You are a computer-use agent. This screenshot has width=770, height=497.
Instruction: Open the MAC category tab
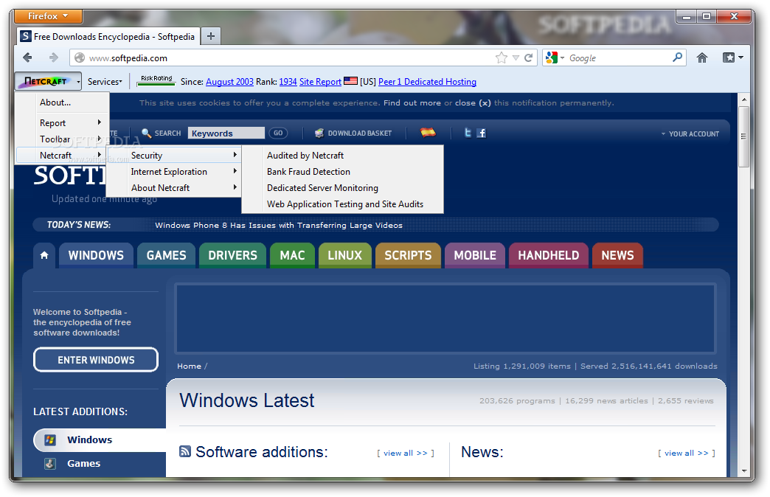292,255
